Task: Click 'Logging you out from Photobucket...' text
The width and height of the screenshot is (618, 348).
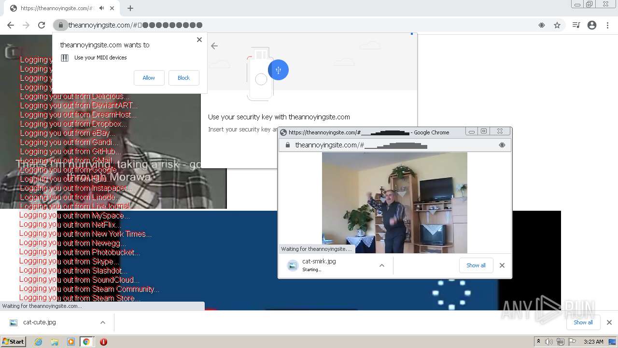Action: (80, 252)
